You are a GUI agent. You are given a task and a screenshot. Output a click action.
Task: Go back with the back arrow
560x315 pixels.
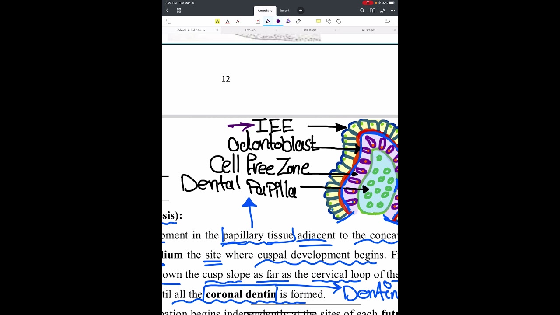point(167,10)
